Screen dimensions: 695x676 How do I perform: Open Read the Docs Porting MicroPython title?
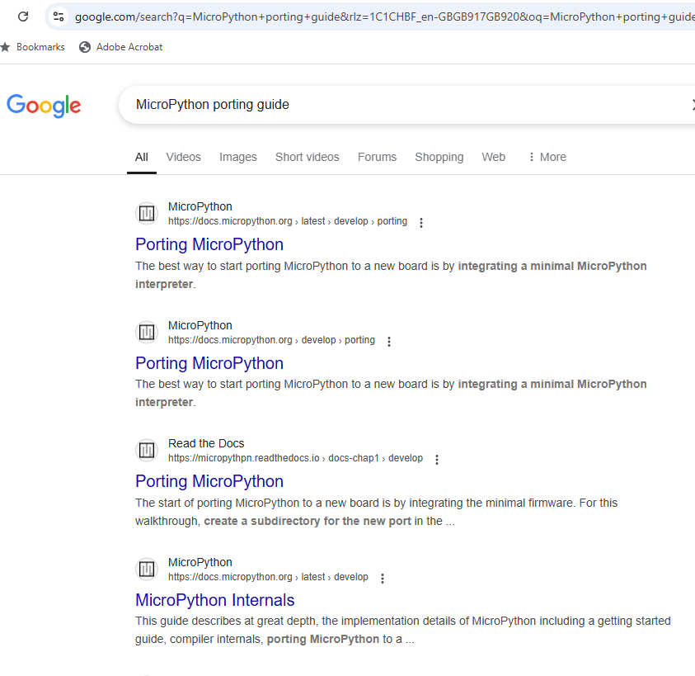tap(209, 481)
